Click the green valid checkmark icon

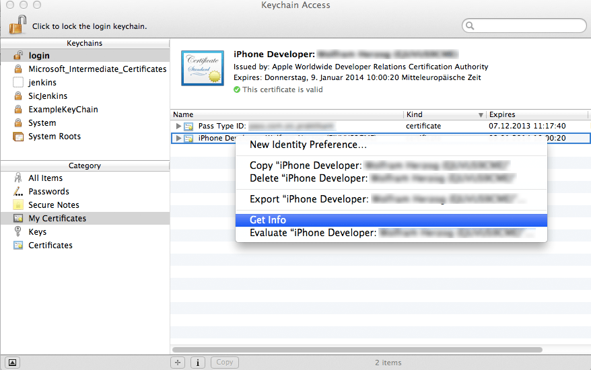coord(237,89)
